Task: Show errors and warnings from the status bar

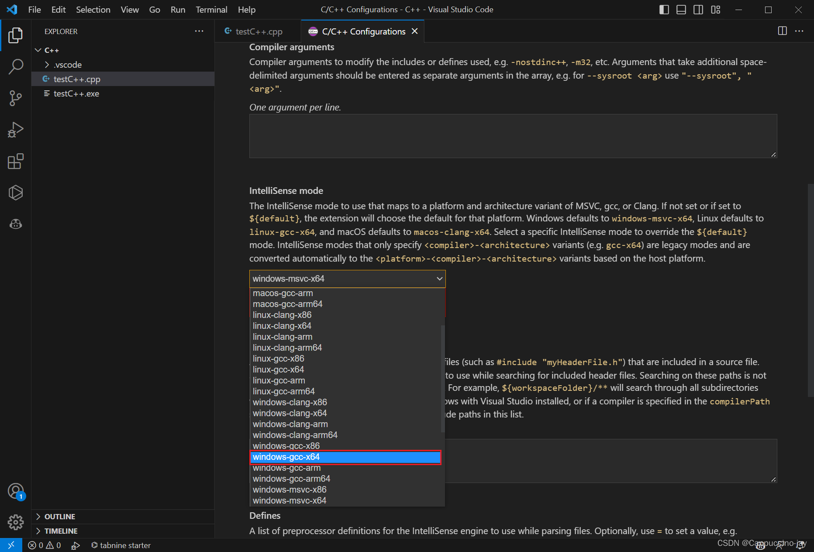Action: tap(45, 545)
